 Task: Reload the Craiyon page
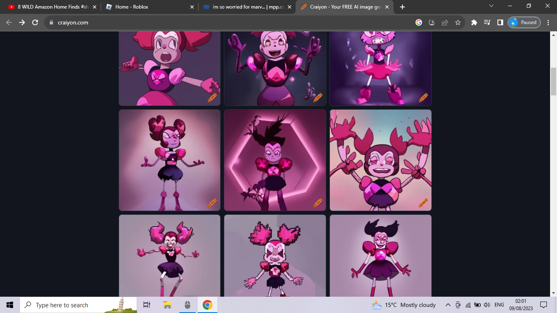click(x=35, y=22)
